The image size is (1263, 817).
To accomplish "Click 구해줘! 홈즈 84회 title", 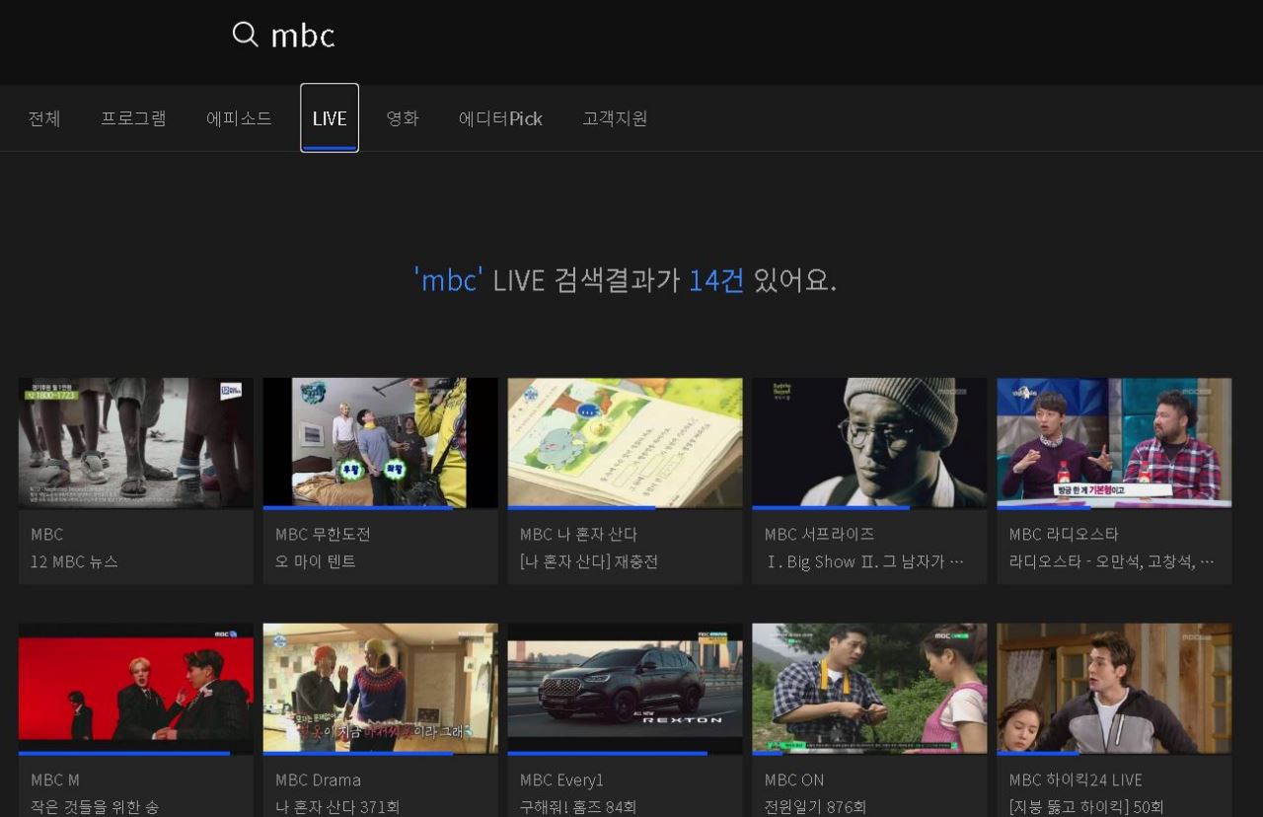I will point(578,807).
